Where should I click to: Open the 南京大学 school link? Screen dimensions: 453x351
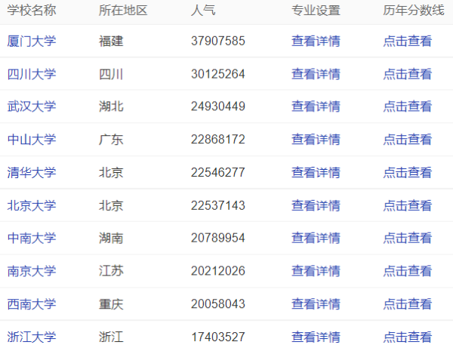tap(32, 271)
